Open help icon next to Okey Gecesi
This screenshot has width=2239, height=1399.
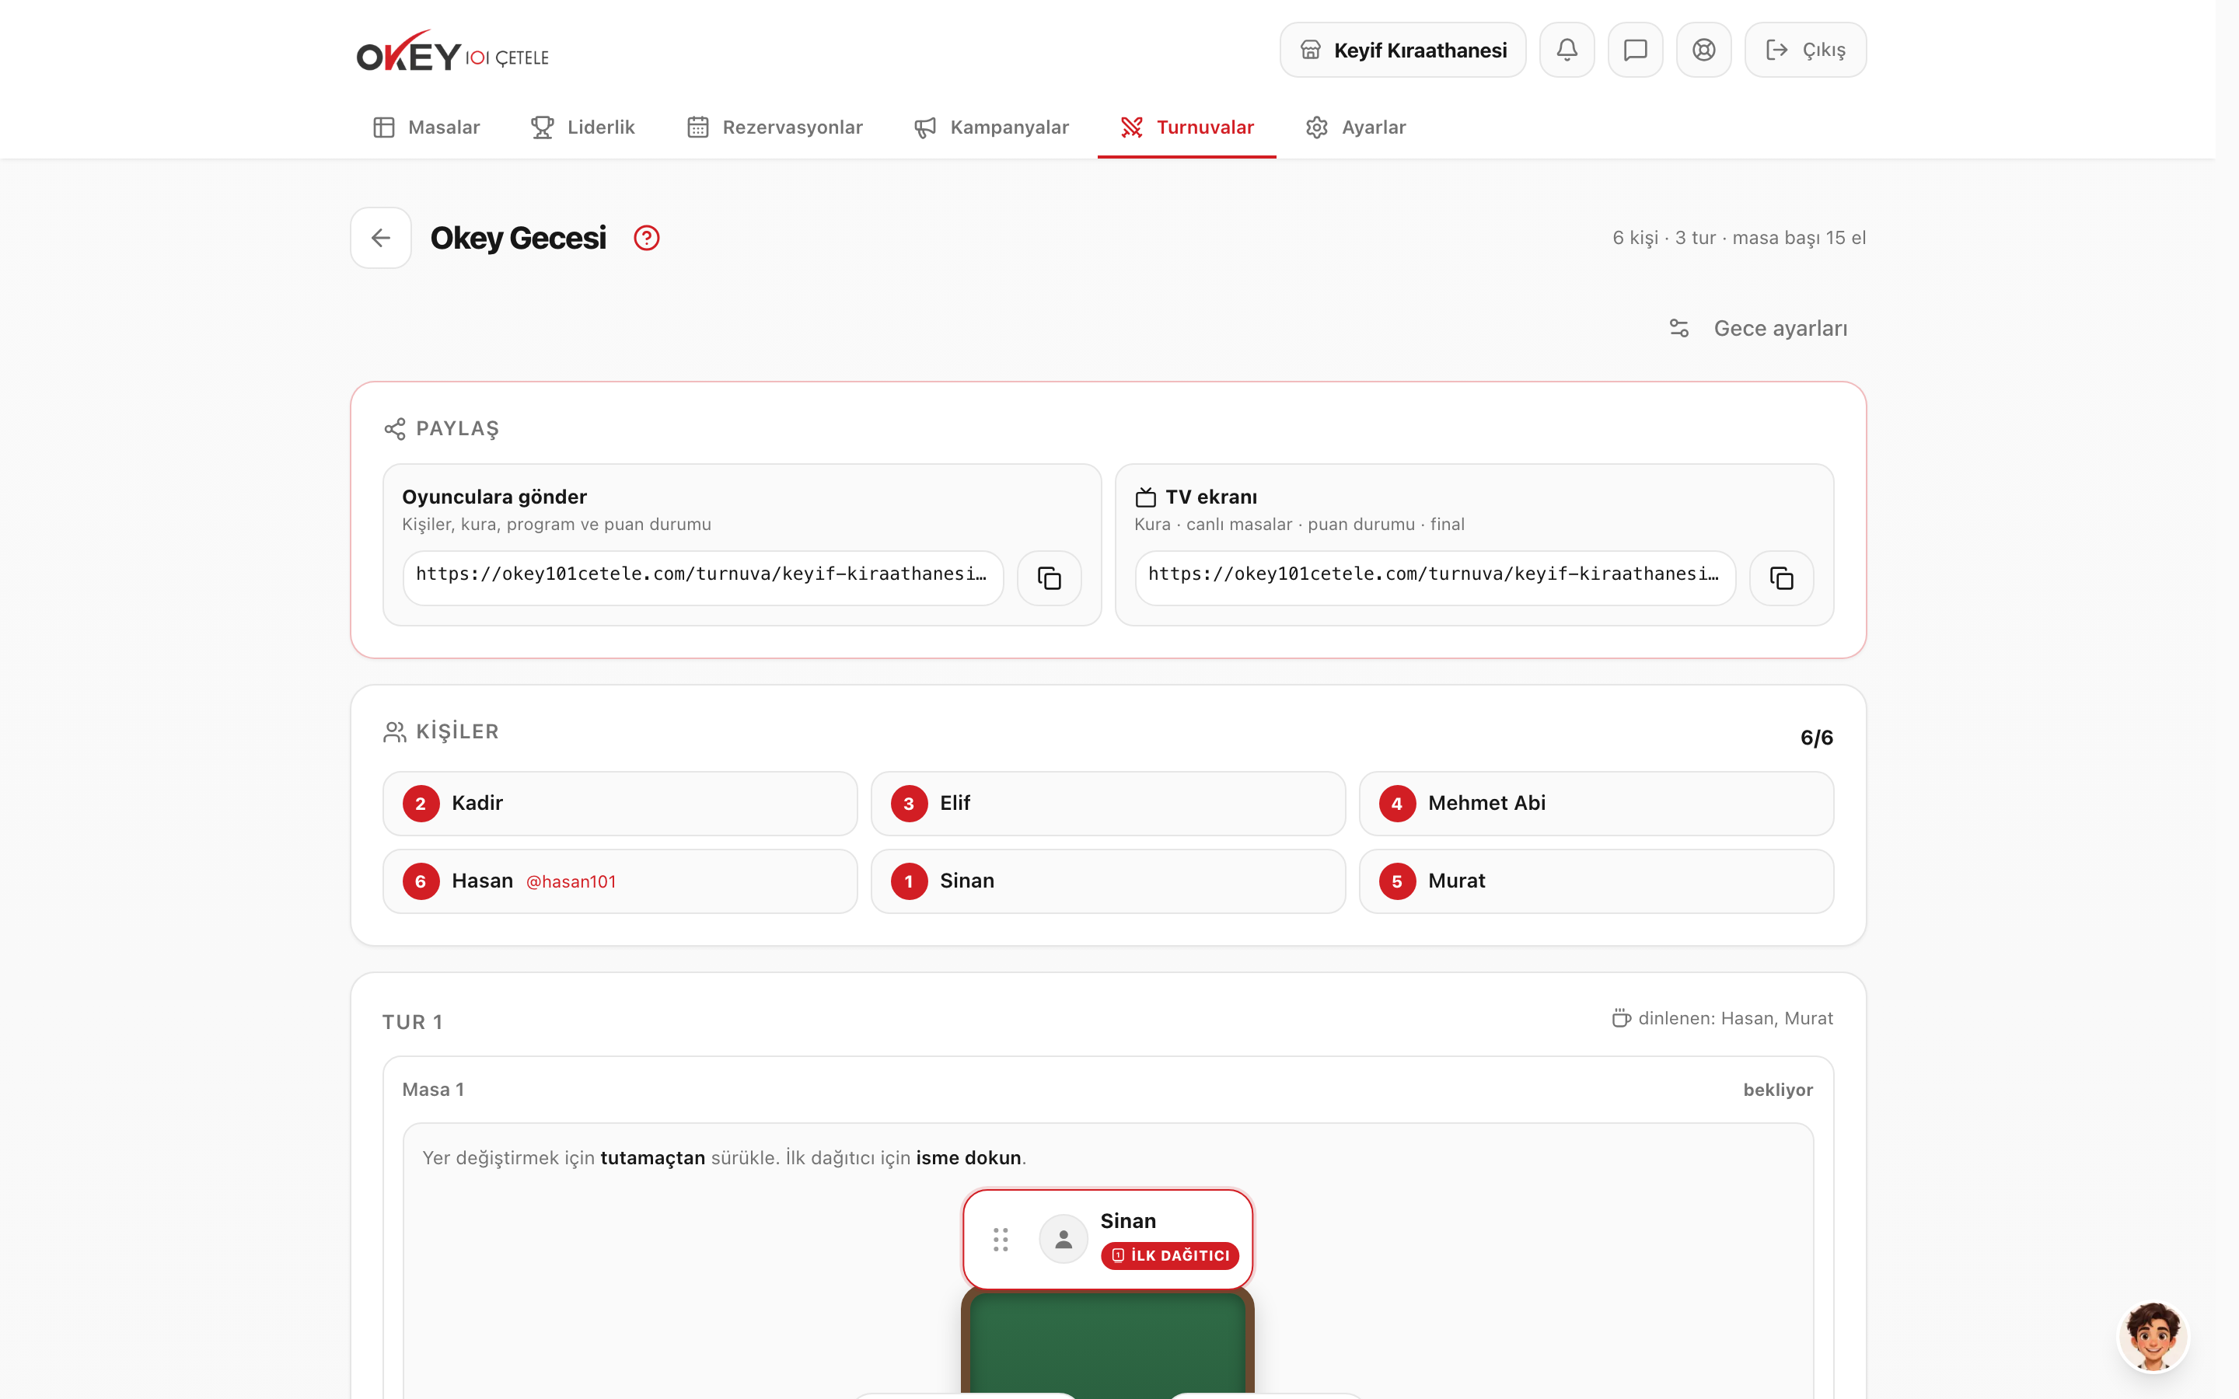click(647, 238)
